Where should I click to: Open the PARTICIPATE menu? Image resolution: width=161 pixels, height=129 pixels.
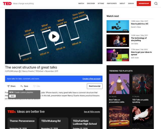tap(112, 4)
